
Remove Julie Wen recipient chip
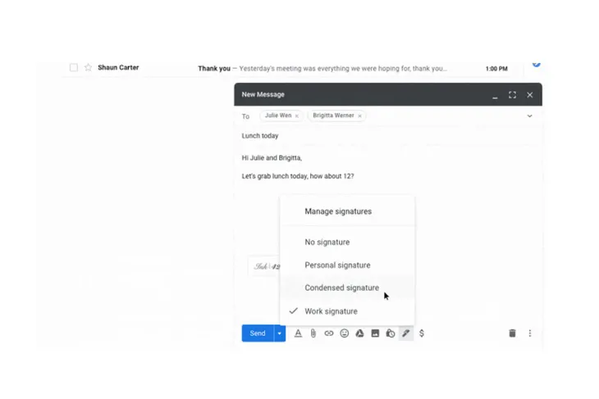(x=297, y=116)
